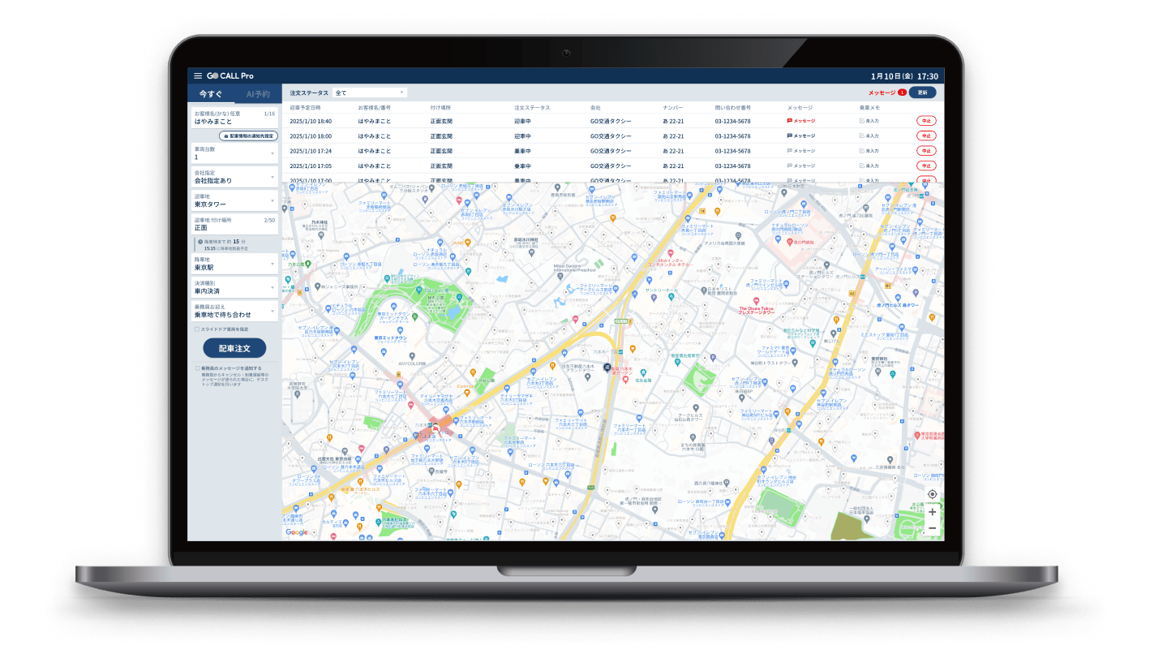Open message flag for 17:05 order
Screen dimensions: 1150x654
click(790, 166)
